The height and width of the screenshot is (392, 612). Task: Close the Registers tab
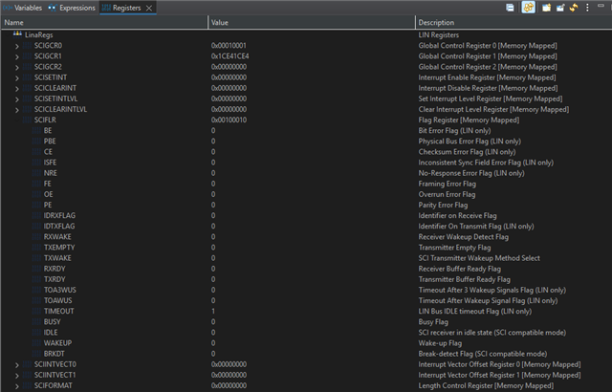click(149, 8)
